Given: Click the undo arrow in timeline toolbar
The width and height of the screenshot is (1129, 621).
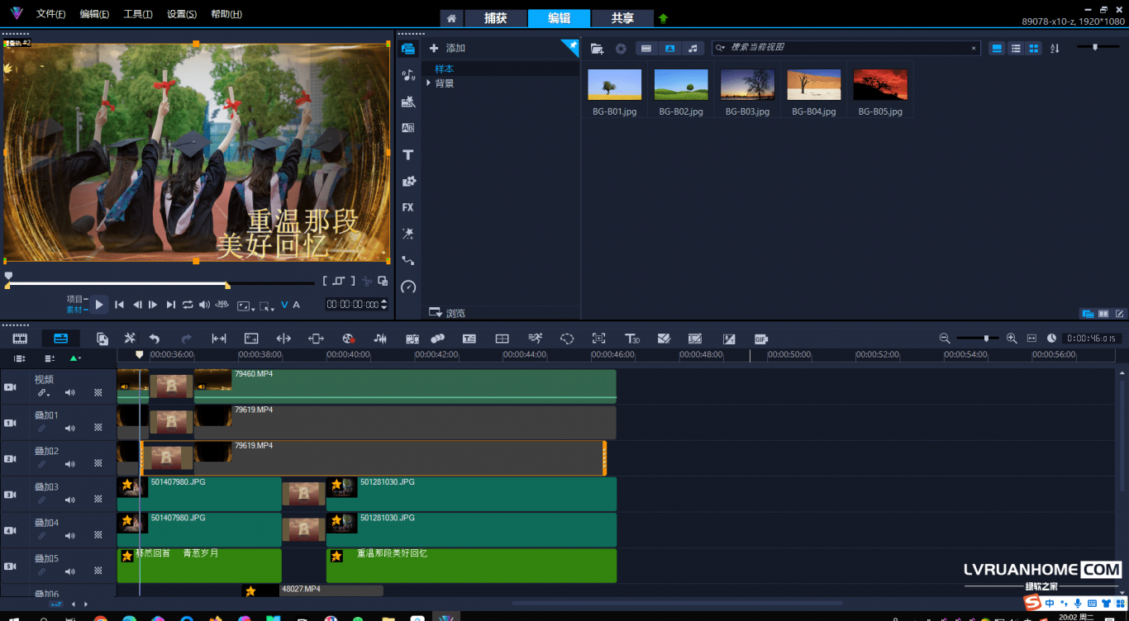Looking at the screenshot, I should (x=155, y=339).
